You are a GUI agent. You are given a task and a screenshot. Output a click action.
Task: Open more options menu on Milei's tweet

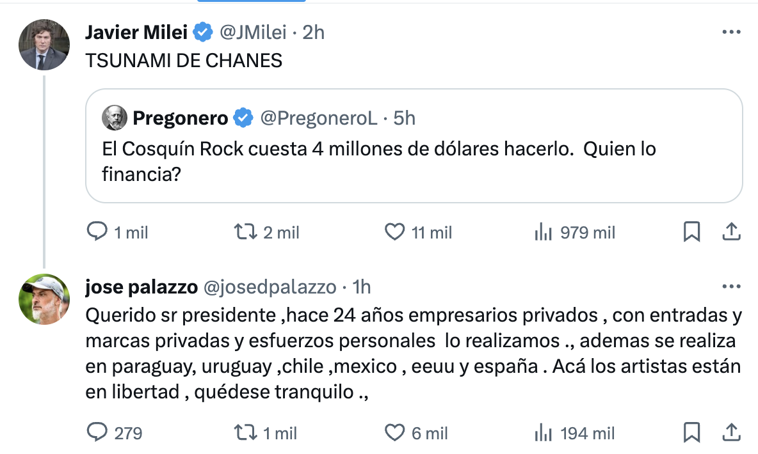pyautogui.click(x=731, y=32)
